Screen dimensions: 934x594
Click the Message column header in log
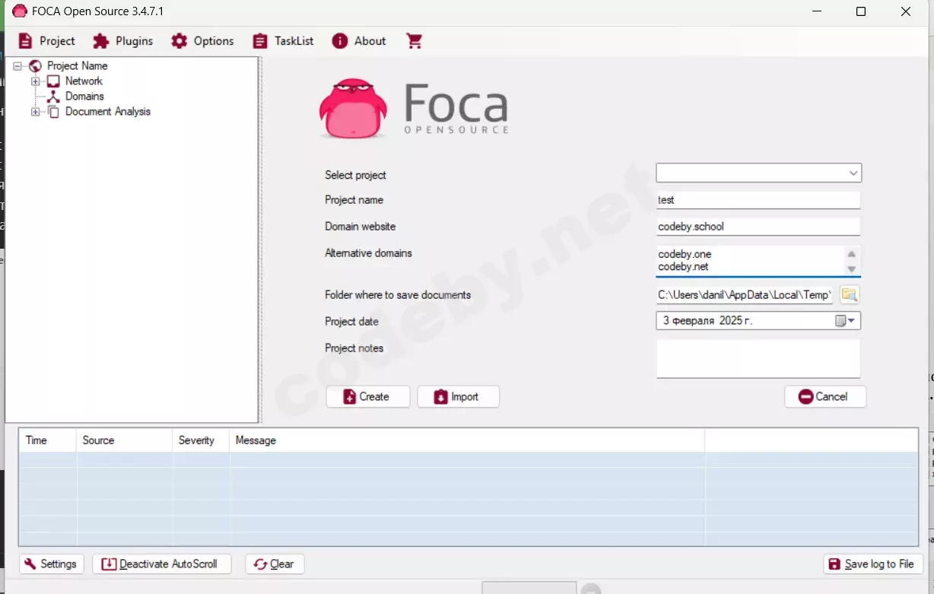pos(467,440)
